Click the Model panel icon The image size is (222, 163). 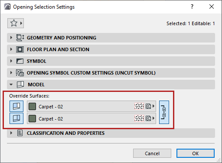pyautogui.click(x=20, y=85)
